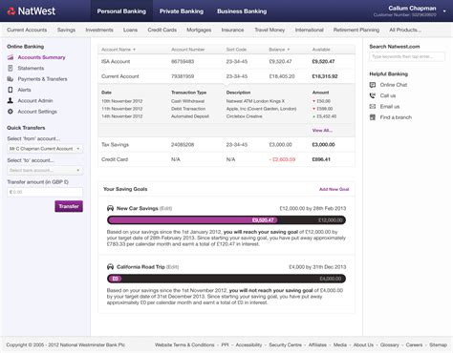Click the purple Transfer button

click(69, 206)
